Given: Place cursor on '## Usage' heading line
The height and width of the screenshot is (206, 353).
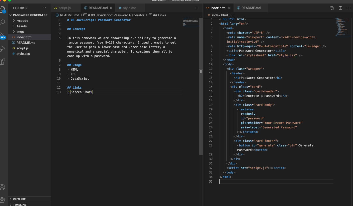Looking at the screenshot, I should 74,65.
